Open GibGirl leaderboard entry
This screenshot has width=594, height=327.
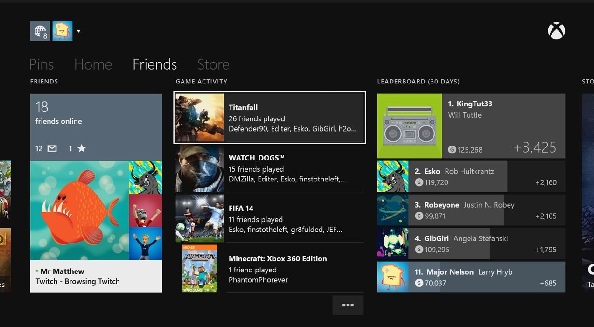pyautogui.click(x=471, y=244)
